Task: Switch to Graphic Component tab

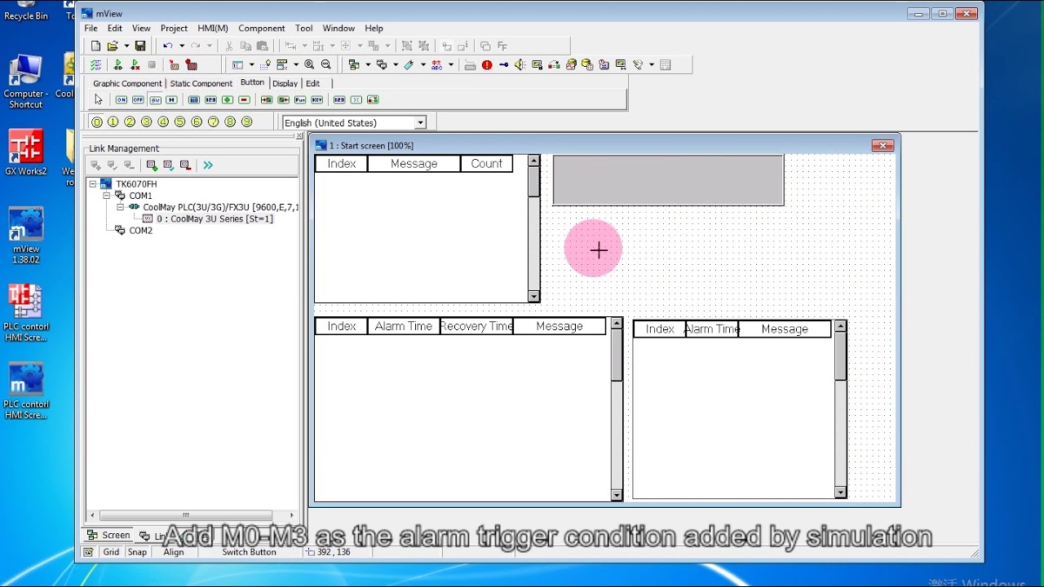Action: click(127, 83)
